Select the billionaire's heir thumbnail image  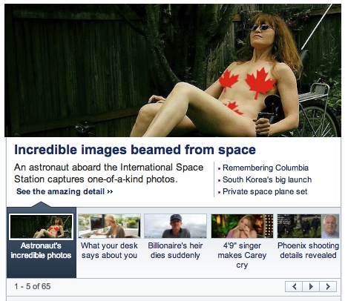175,226
